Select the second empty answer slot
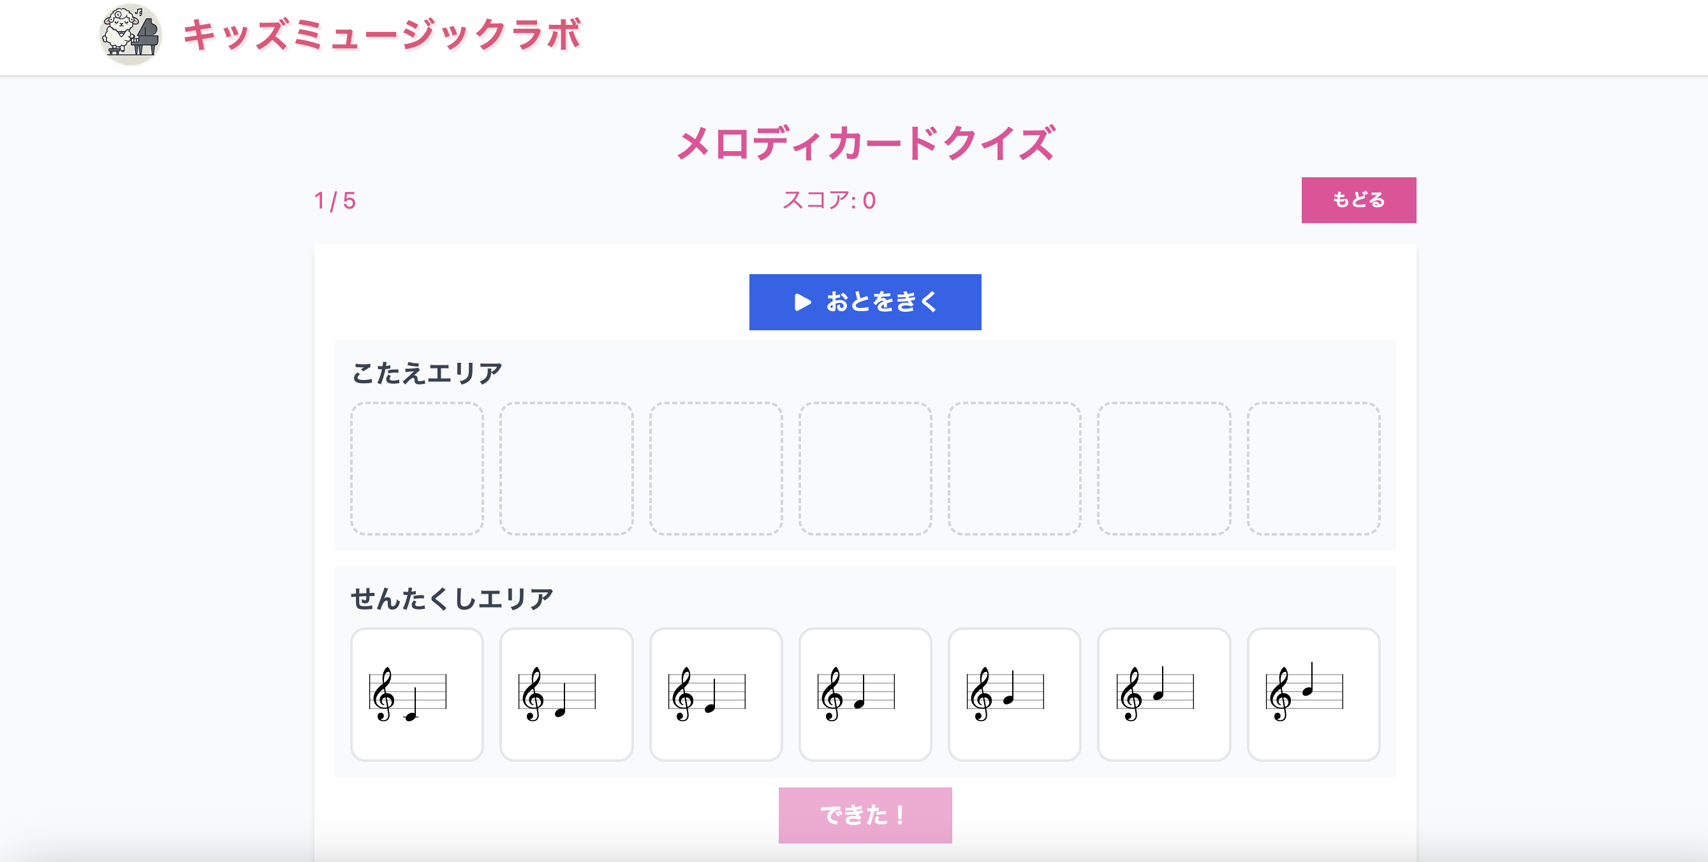Viewport: 1708px width, 862px height. (x=566, y=468)
